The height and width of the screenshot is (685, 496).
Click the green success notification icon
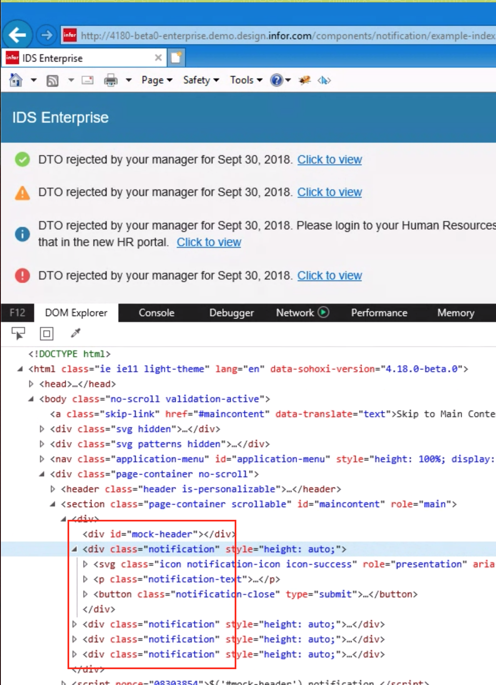click(x=22, y=159)
